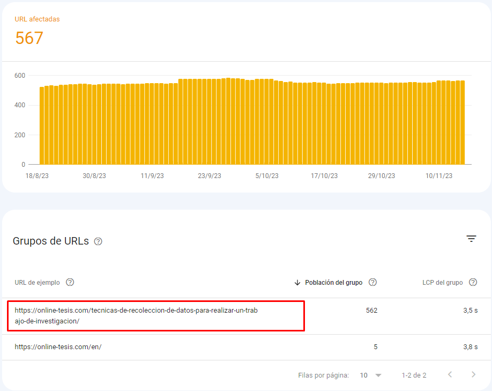492x391 pixels.
Task: Click the help icon beside LCP del grupo
Action: pyautogui.click(x=473, y=282)
